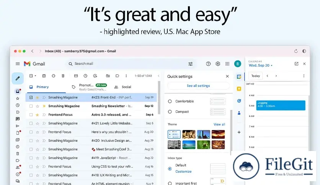Open Google Calendar side panel icon
This screenshot has width=320, height=185.
pyautogui.click(x=239, y=77)
